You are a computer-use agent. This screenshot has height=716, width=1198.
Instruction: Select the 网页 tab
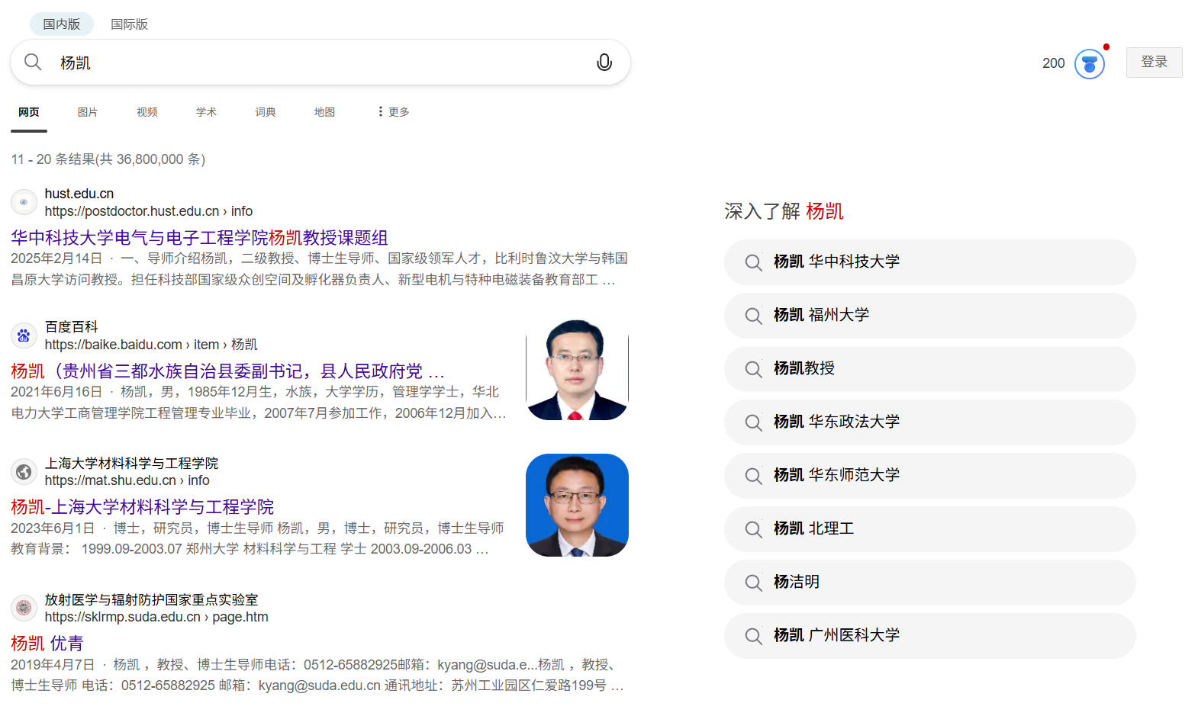coord(29,112)
